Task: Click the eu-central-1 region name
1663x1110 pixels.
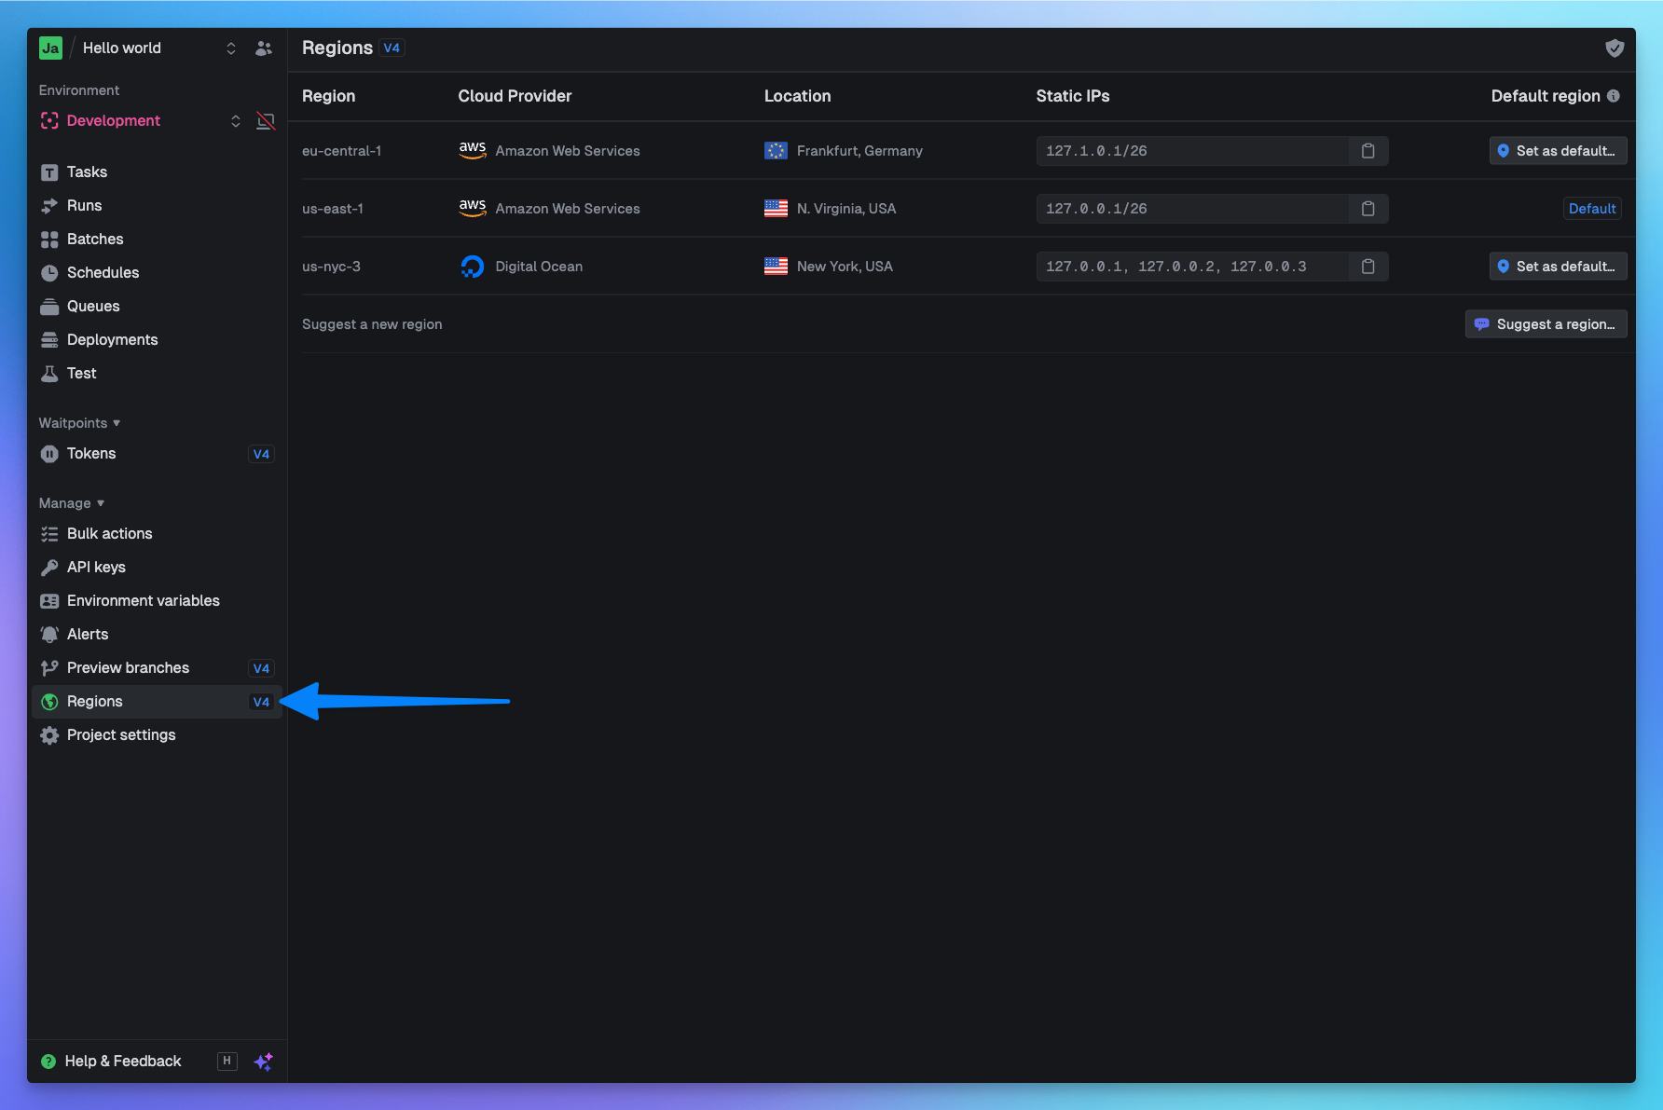Action: [x=341, y=151]
